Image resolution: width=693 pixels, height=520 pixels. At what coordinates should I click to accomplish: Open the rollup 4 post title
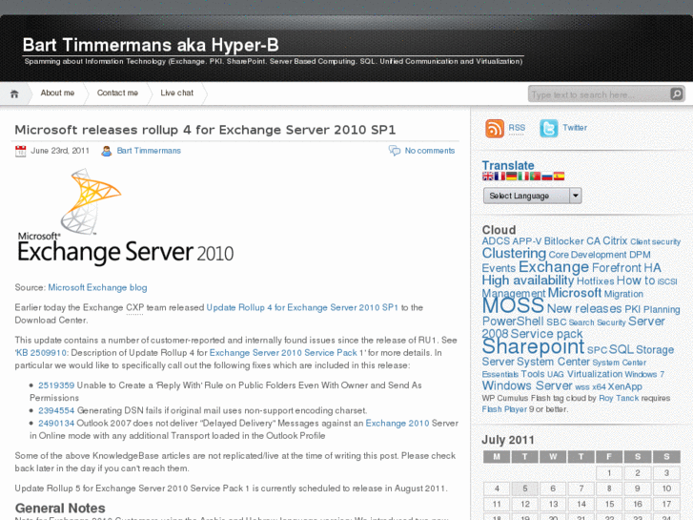click(x=205, y=130)
